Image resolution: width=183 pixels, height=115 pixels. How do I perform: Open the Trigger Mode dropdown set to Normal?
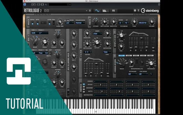(x=80, y=23)
